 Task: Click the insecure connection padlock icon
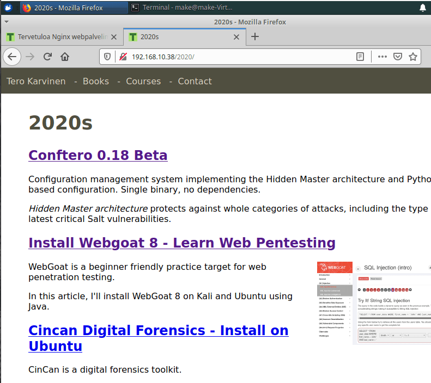(x=123, y=57)
